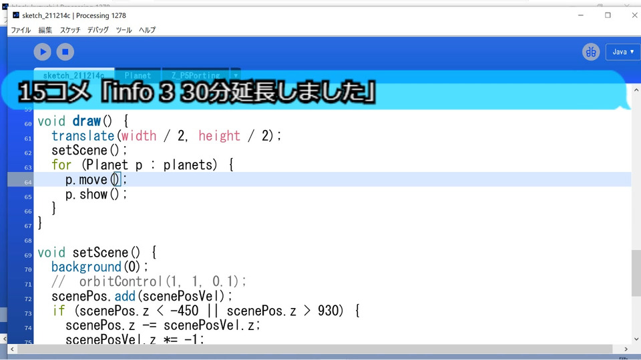
Task: Click line number 69 in gutter
Action: coord(27,255)
